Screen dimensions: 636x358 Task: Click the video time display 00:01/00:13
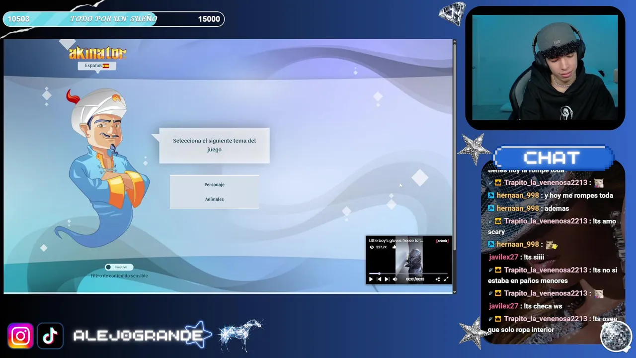coord(415,279)
